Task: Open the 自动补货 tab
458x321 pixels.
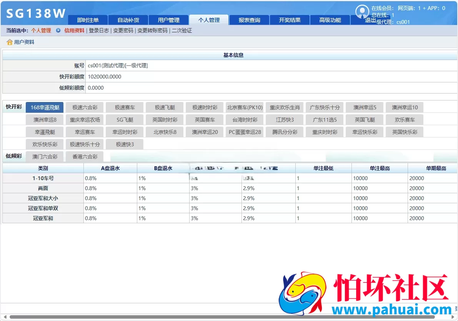Action: [128, 20]
